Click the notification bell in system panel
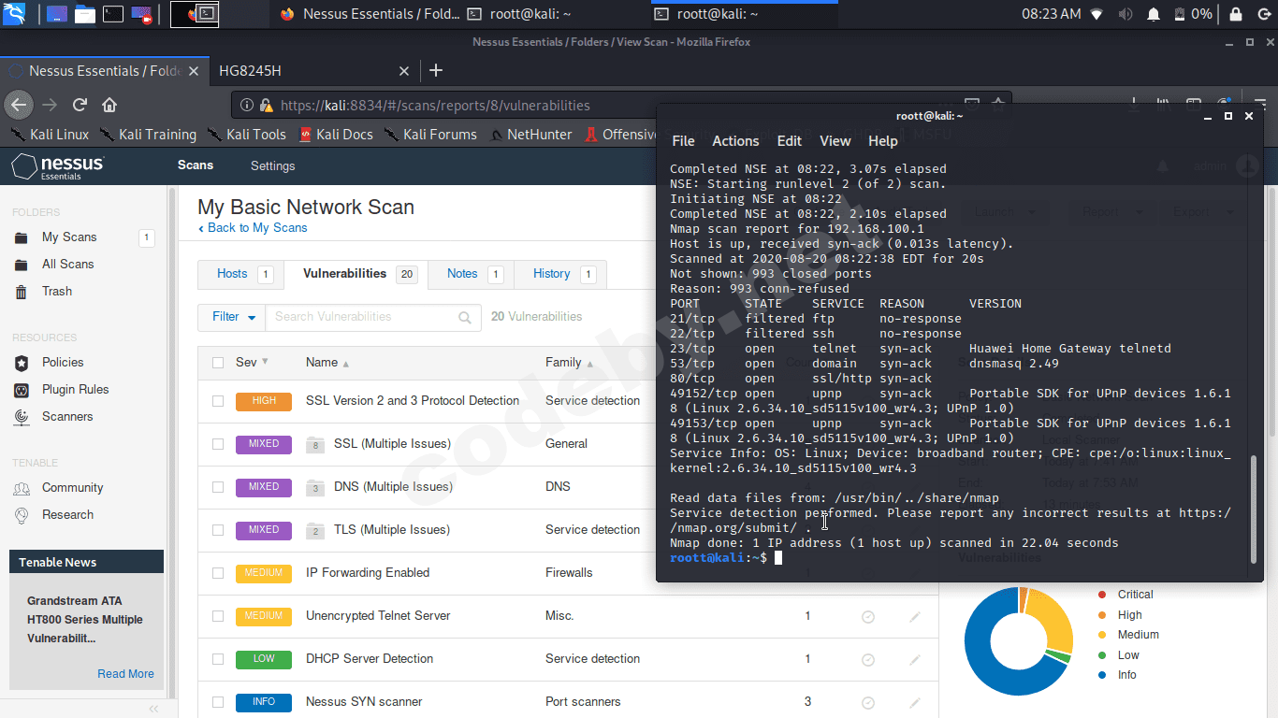 [x=1154, y=14]
